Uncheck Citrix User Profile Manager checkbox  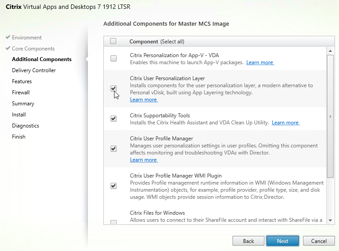(114, 149)
